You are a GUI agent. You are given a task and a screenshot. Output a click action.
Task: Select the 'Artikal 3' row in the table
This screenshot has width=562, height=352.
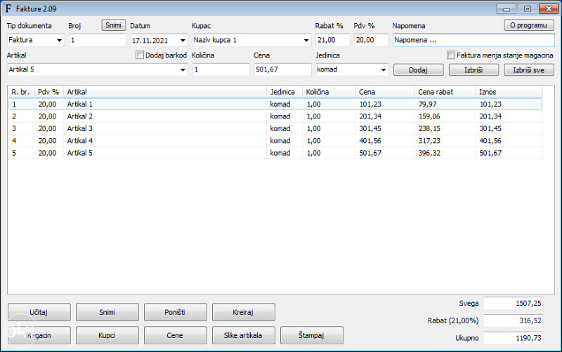pos(80,129)
